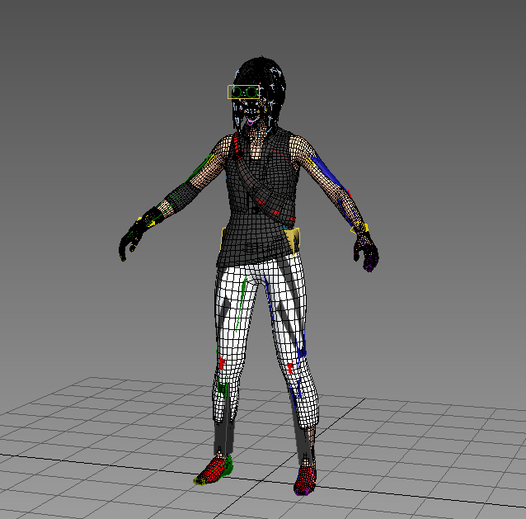
Task: Select the gloved hand on the green-boned arm
Action: (x=132, y=236)
